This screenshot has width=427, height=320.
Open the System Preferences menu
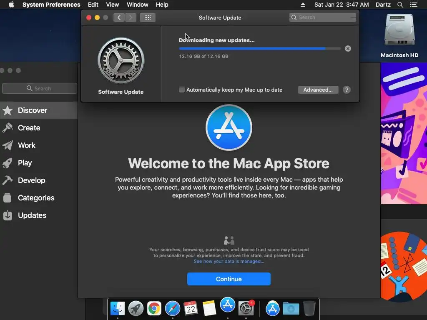pyautogui.click(x=51, y=5)
